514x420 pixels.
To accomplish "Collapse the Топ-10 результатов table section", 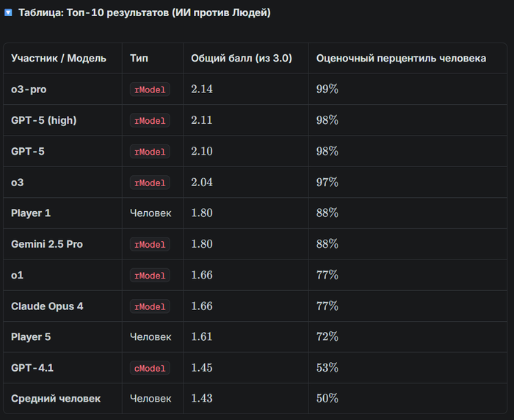I will click(x=8, y=13).
